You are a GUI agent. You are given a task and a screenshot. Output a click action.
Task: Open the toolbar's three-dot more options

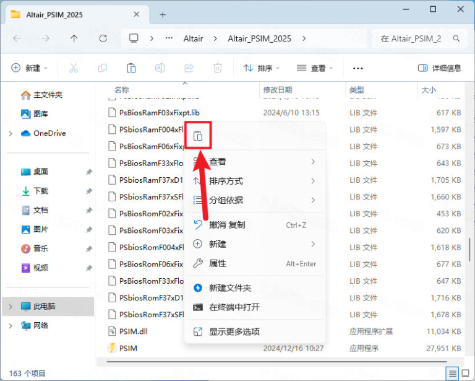(357, 68)
